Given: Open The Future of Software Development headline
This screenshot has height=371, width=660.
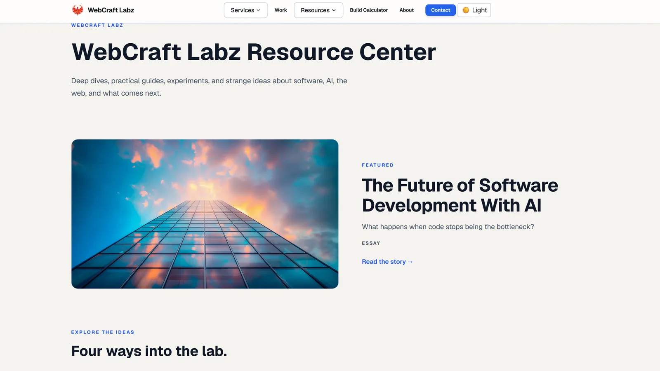Looking at the screenshot, I should pyautogui.click(x=460, y=195).
